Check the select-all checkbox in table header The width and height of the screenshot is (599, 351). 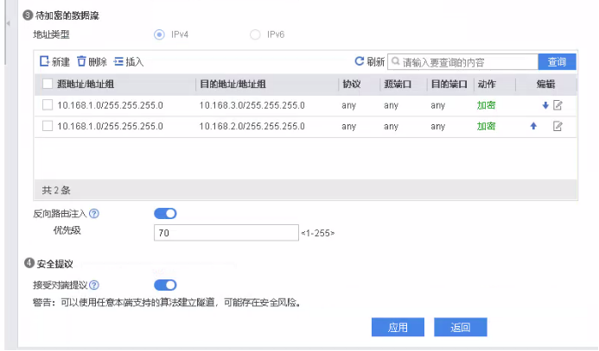point(48,85)
